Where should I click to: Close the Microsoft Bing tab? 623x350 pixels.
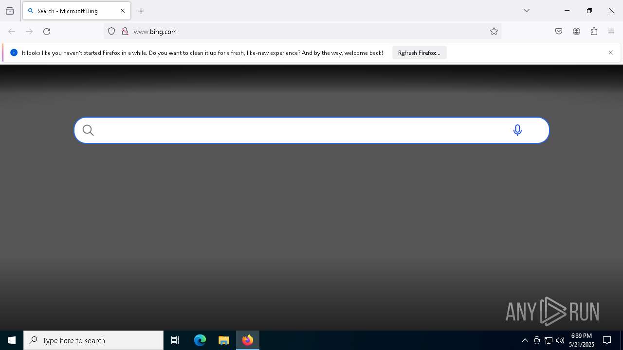coord(123,11)
